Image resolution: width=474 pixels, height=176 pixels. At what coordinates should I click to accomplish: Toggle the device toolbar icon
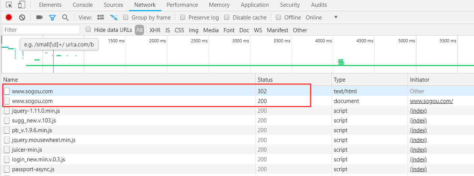(21, 5)
